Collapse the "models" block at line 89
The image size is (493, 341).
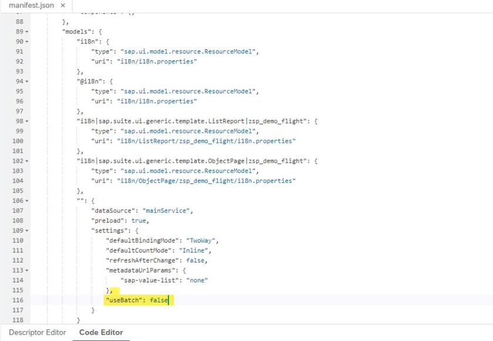point(27,32)
